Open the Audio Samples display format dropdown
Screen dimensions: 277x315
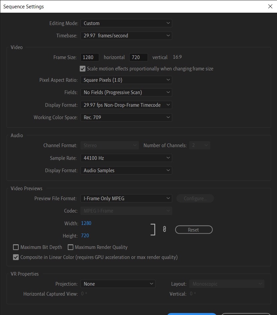(x=126, y=171)
